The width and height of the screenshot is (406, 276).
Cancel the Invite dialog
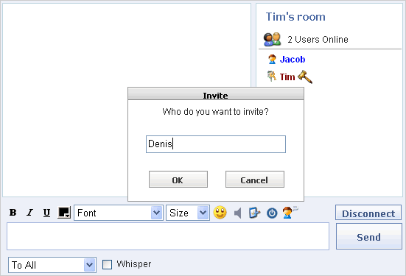pos(255,180)
